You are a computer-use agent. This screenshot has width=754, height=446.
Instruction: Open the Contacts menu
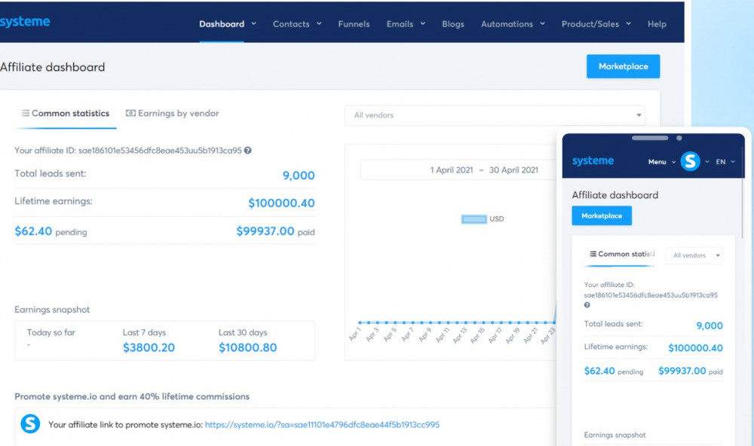tap(291, 24)
